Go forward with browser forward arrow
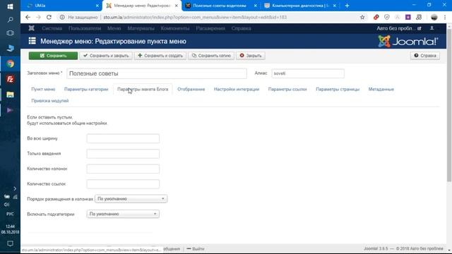This screenshot has height=254, width=452. pos(38,17)
